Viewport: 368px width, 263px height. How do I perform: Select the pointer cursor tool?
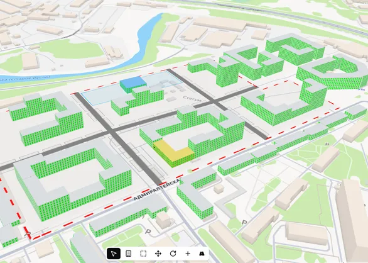114,254
